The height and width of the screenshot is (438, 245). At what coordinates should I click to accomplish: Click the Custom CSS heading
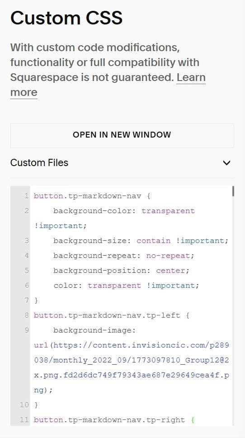(x=66, y=18)
